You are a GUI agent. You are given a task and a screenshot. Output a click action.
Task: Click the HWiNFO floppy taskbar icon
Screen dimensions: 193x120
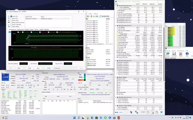pyautogui.click(x=114, y=118)
